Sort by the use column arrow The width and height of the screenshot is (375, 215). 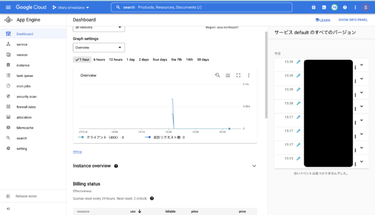coord(139,211)
